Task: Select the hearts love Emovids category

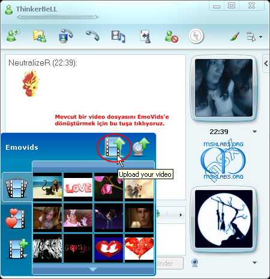Action: [16, 218]
